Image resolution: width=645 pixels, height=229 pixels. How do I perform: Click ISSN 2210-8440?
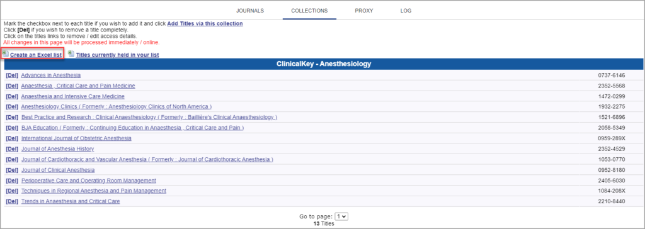pyautogui.click(x=612, y=201)
